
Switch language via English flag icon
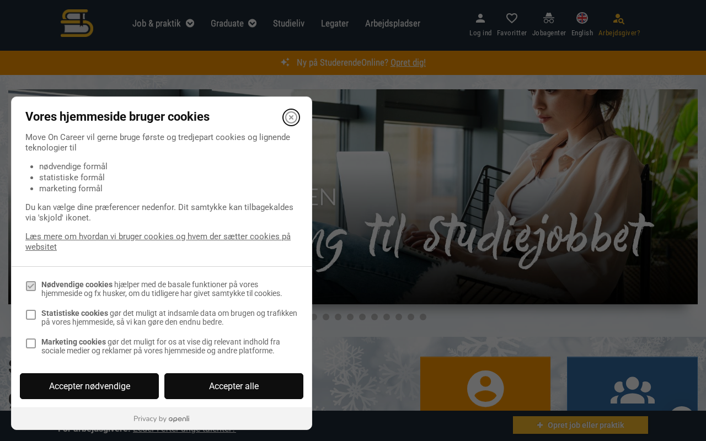point(582,18)
